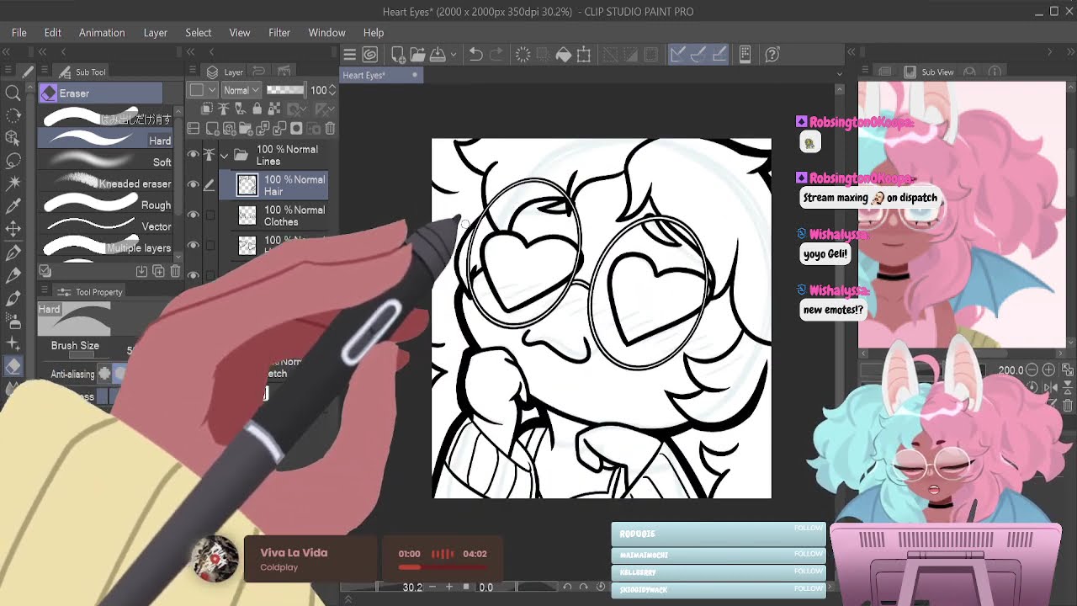Select the Hair layer thumbnail
The width and height of the screenshot is (1077, 606).
tap(247, 185)
